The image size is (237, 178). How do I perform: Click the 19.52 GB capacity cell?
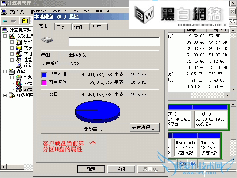pos(196,36)
